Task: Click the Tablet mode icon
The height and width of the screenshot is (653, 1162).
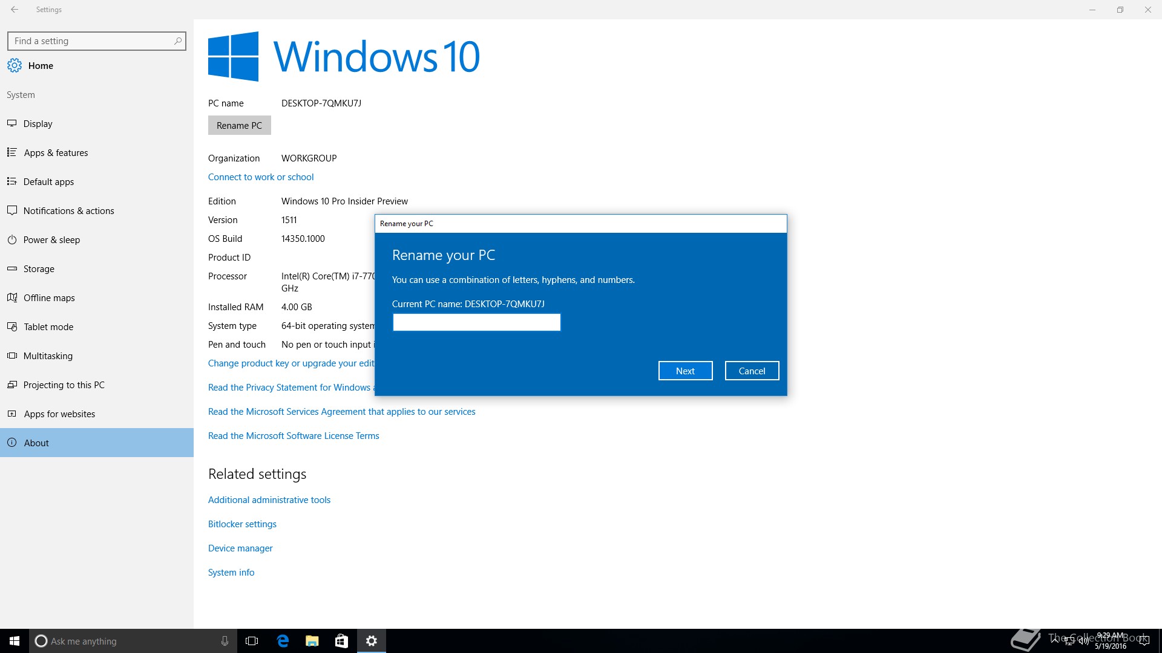Action: click(12, 326)
